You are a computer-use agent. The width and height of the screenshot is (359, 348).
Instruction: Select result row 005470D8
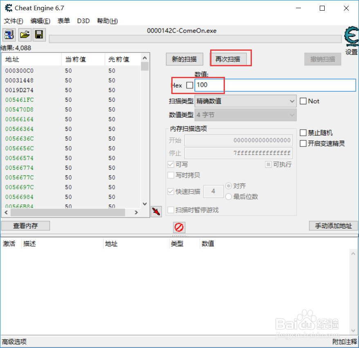[x=71, y=110]
